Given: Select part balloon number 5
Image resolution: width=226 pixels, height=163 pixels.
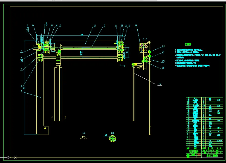Looking at the screenshot, I should pyautogui.click(x=22, y=58).
